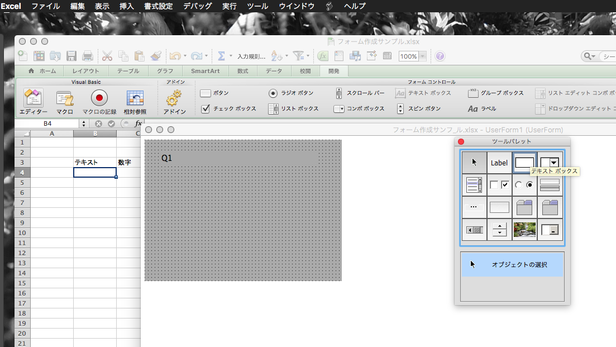Click the オブジェクトの選択 entry

(x=512, y=265)
